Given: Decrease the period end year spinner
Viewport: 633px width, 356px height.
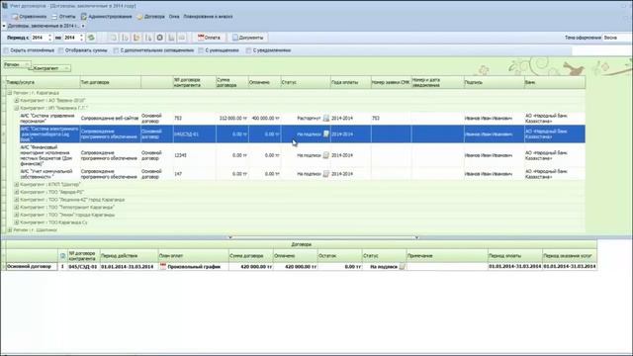Looking at the screenshot, I should coord(81,40).
